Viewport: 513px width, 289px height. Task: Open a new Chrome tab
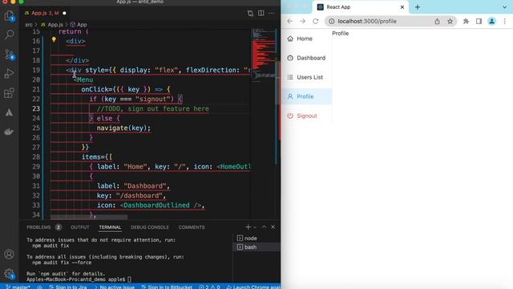[x=418, y=7]
